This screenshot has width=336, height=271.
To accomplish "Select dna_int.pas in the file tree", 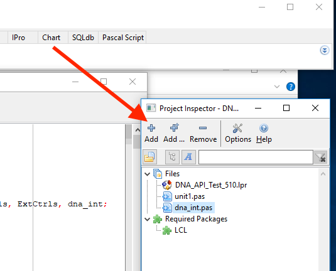I will click(x=193, y=208).
